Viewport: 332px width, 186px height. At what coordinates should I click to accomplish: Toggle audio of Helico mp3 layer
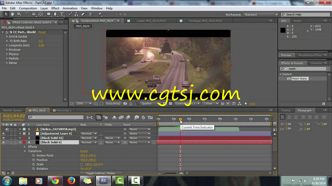[x=7, y=129]
